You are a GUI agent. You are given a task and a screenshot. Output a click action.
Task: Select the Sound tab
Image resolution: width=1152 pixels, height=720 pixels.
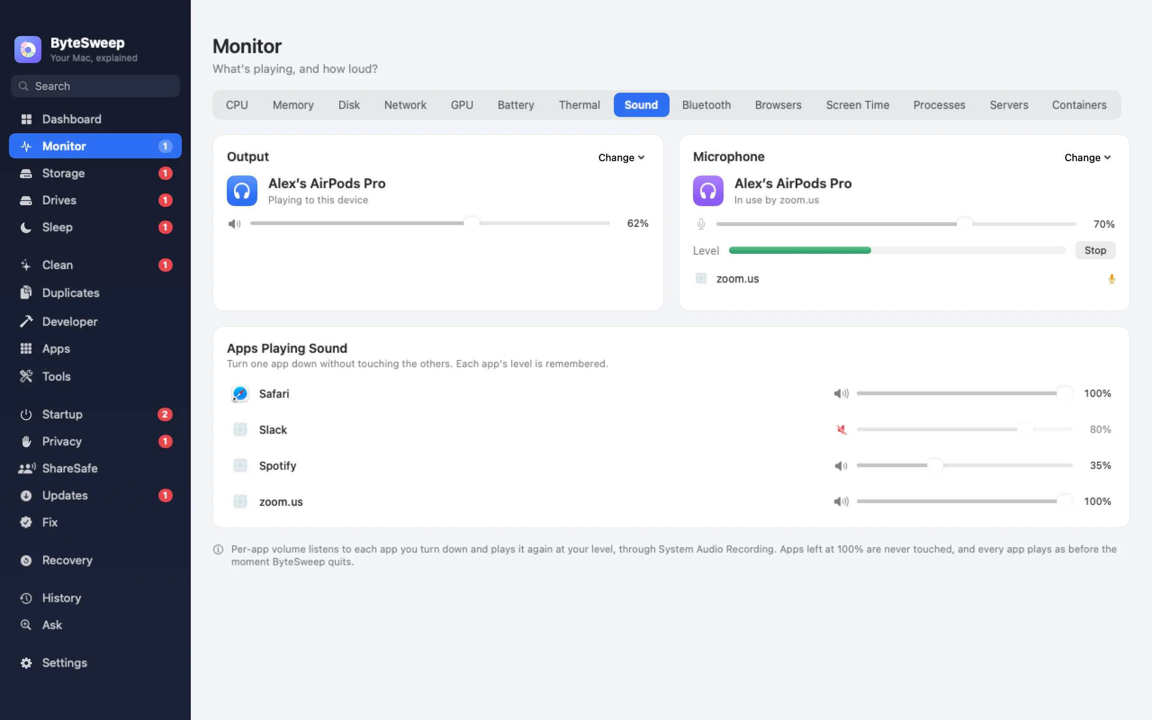[x=641, y=105]
